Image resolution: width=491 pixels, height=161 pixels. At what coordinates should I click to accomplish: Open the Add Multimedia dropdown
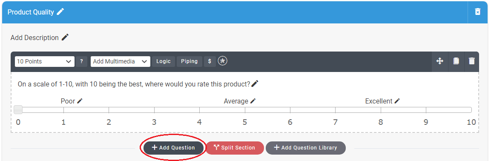coord(121,61)
